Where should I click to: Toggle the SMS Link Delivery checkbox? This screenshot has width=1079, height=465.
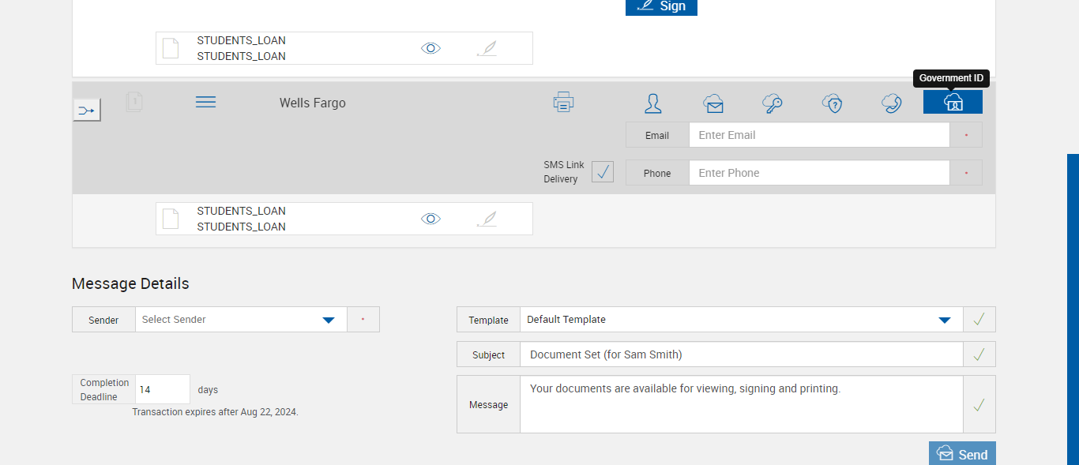pyautogui.click(x=603, y=171)
